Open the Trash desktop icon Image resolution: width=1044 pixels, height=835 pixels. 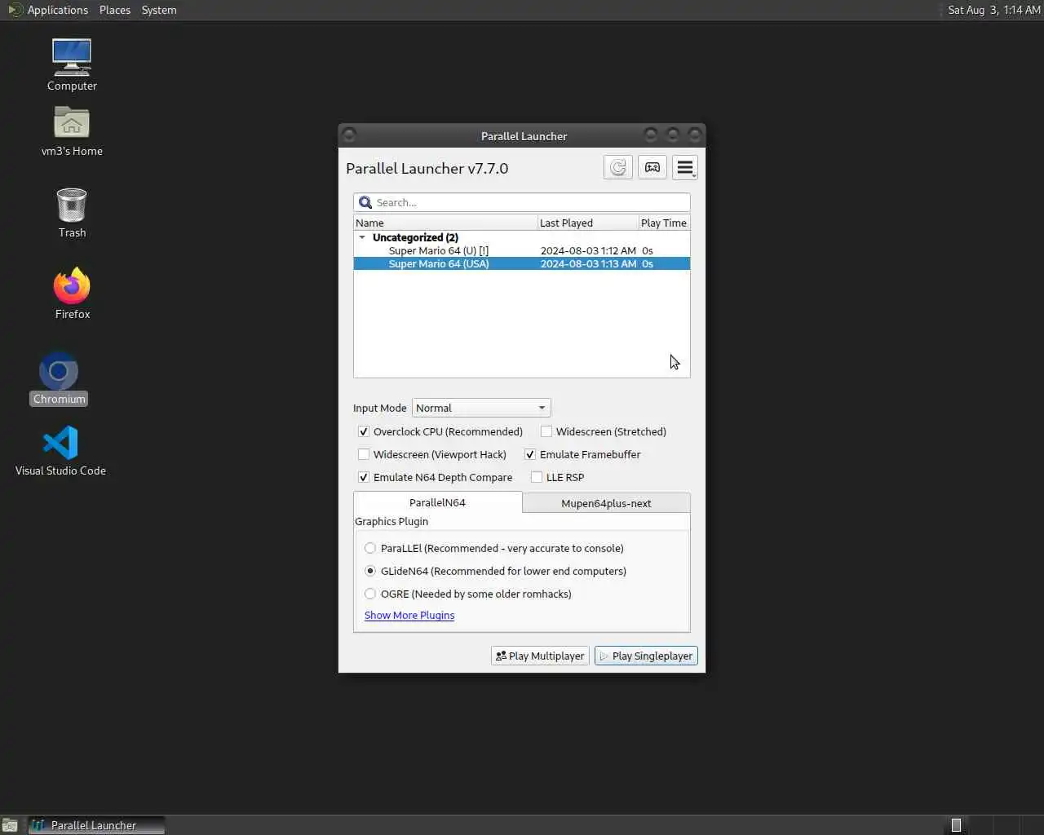(72, 213)
